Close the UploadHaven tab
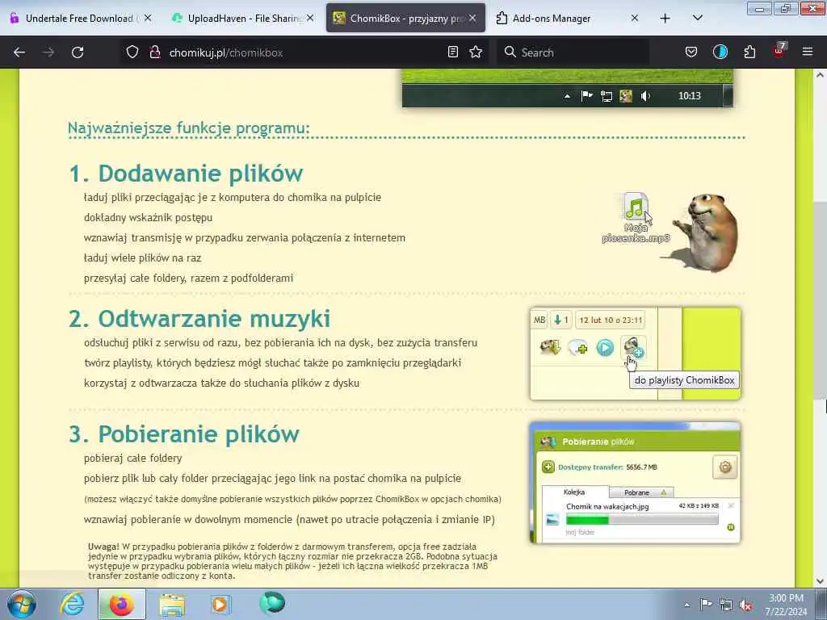The width and height of the screenshot is (827, 620). 310,19
